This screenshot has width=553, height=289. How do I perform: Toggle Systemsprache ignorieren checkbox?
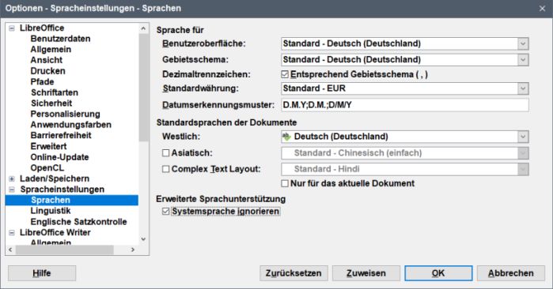pyautogui.click(x=166, y=211)
